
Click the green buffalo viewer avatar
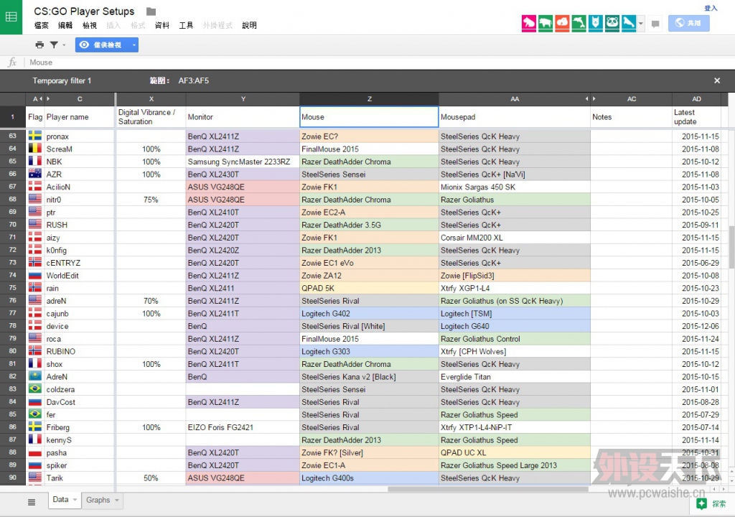pyautogui.click(x=546, y=23)
